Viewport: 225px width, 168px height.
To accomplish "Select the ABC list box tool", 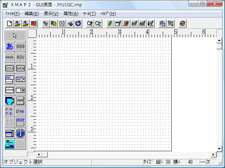I will [9, 79].
